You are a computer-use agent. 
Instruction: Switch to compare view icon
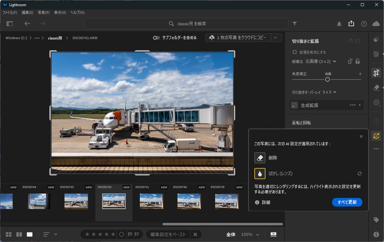(19, 234)
